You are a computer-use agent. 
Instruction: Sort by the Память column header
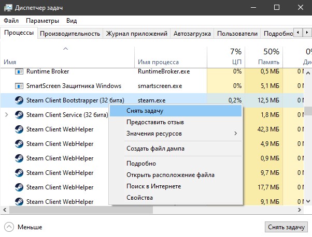[264, 57]
